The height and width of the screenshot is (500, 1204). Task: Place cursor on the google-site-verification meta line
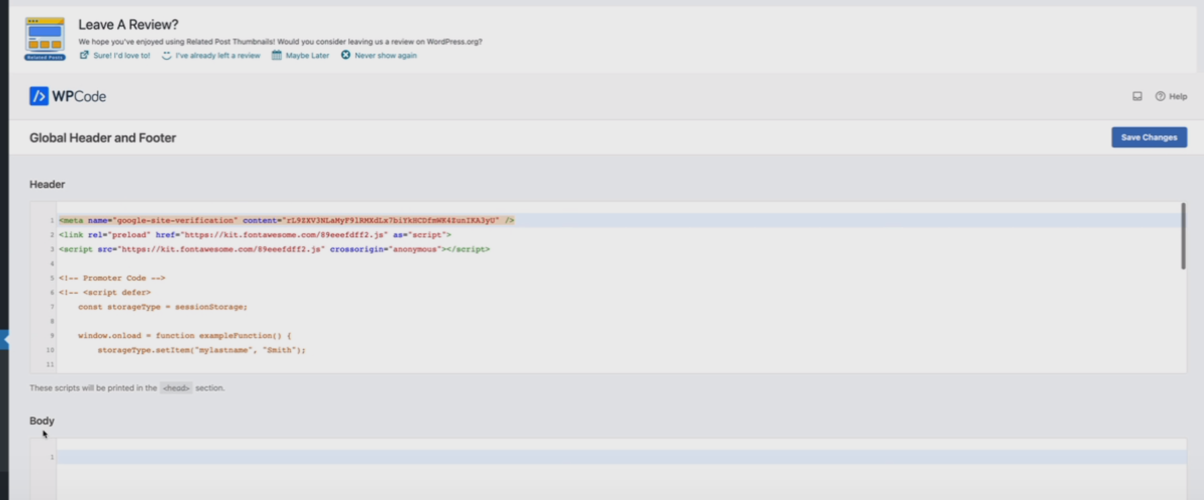pyautogui.click(x=287, y=220)
